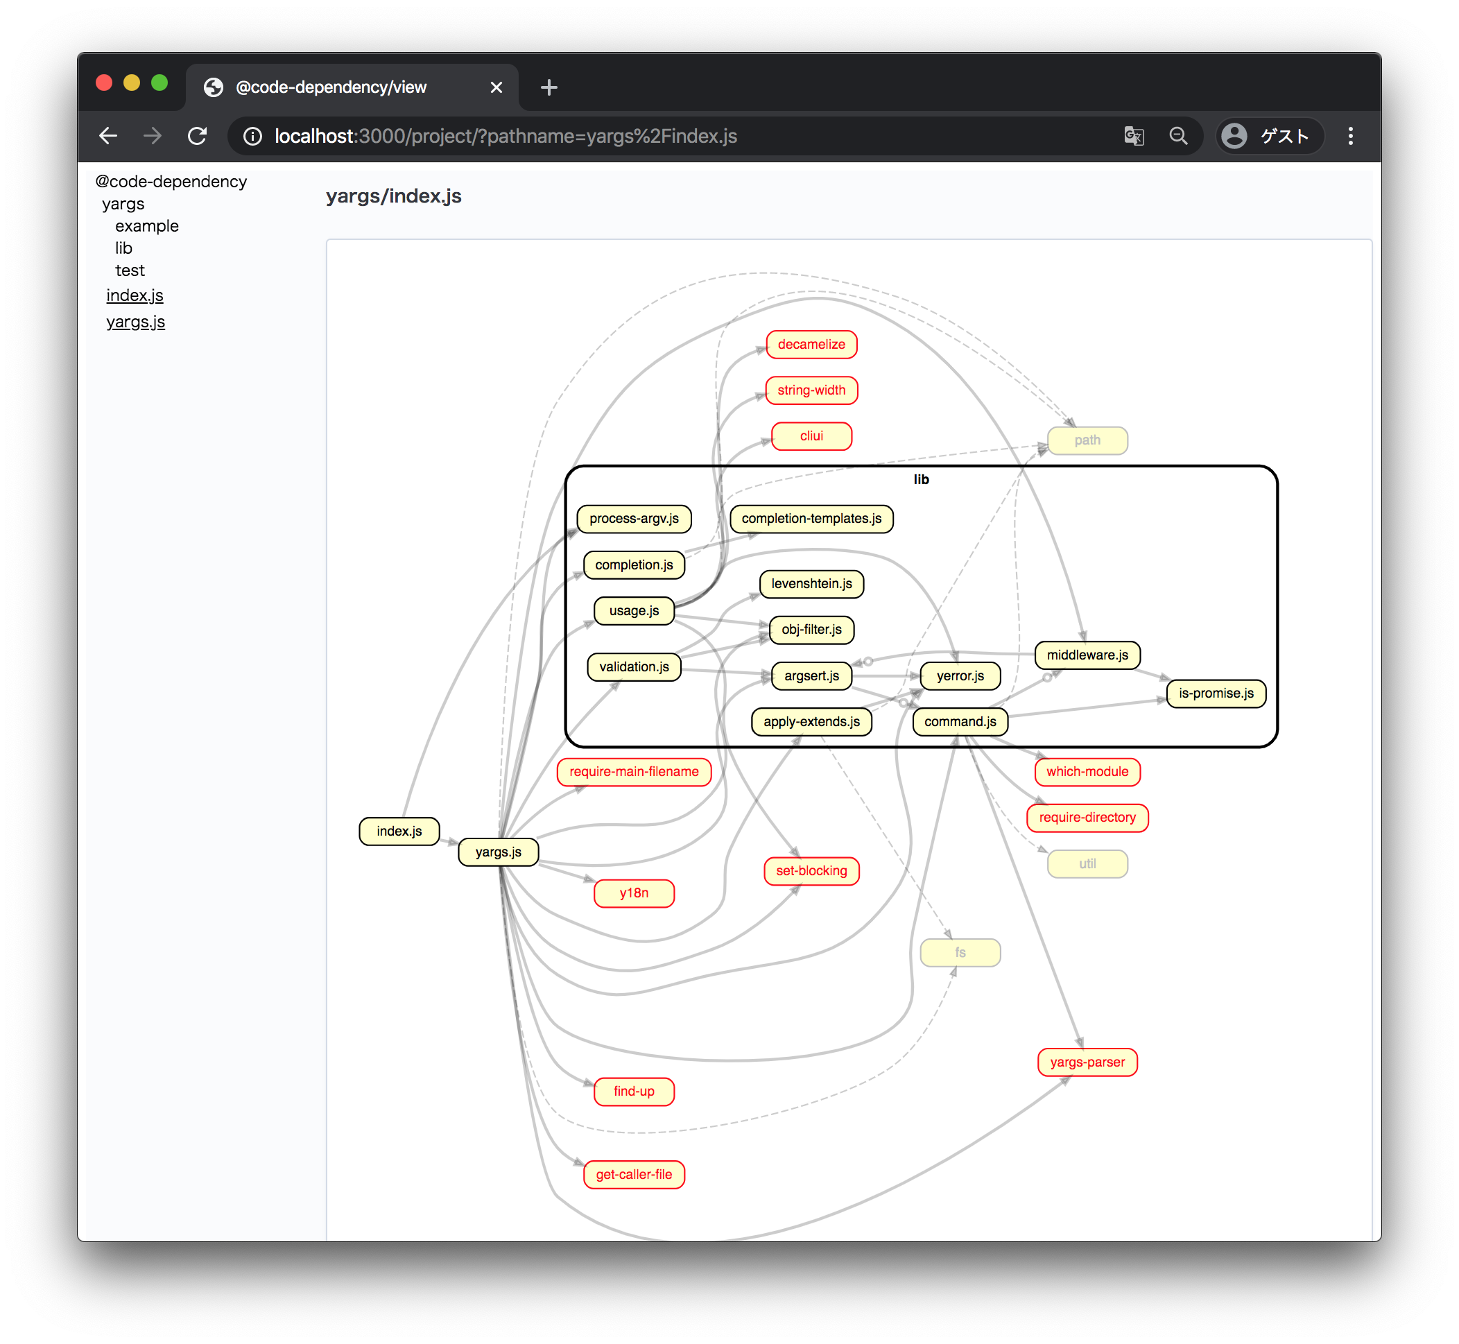This screenshot has width=1459, height=1344.
Task: Click the forward navigation arrow
Action: [x=152, y=136]
